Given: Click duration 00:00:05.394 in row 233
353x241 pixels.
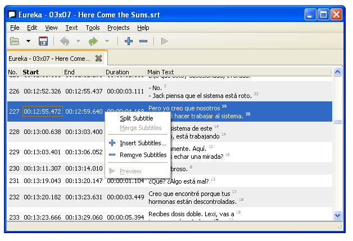Looking at the screenshot, I should [x=125, y=217].
